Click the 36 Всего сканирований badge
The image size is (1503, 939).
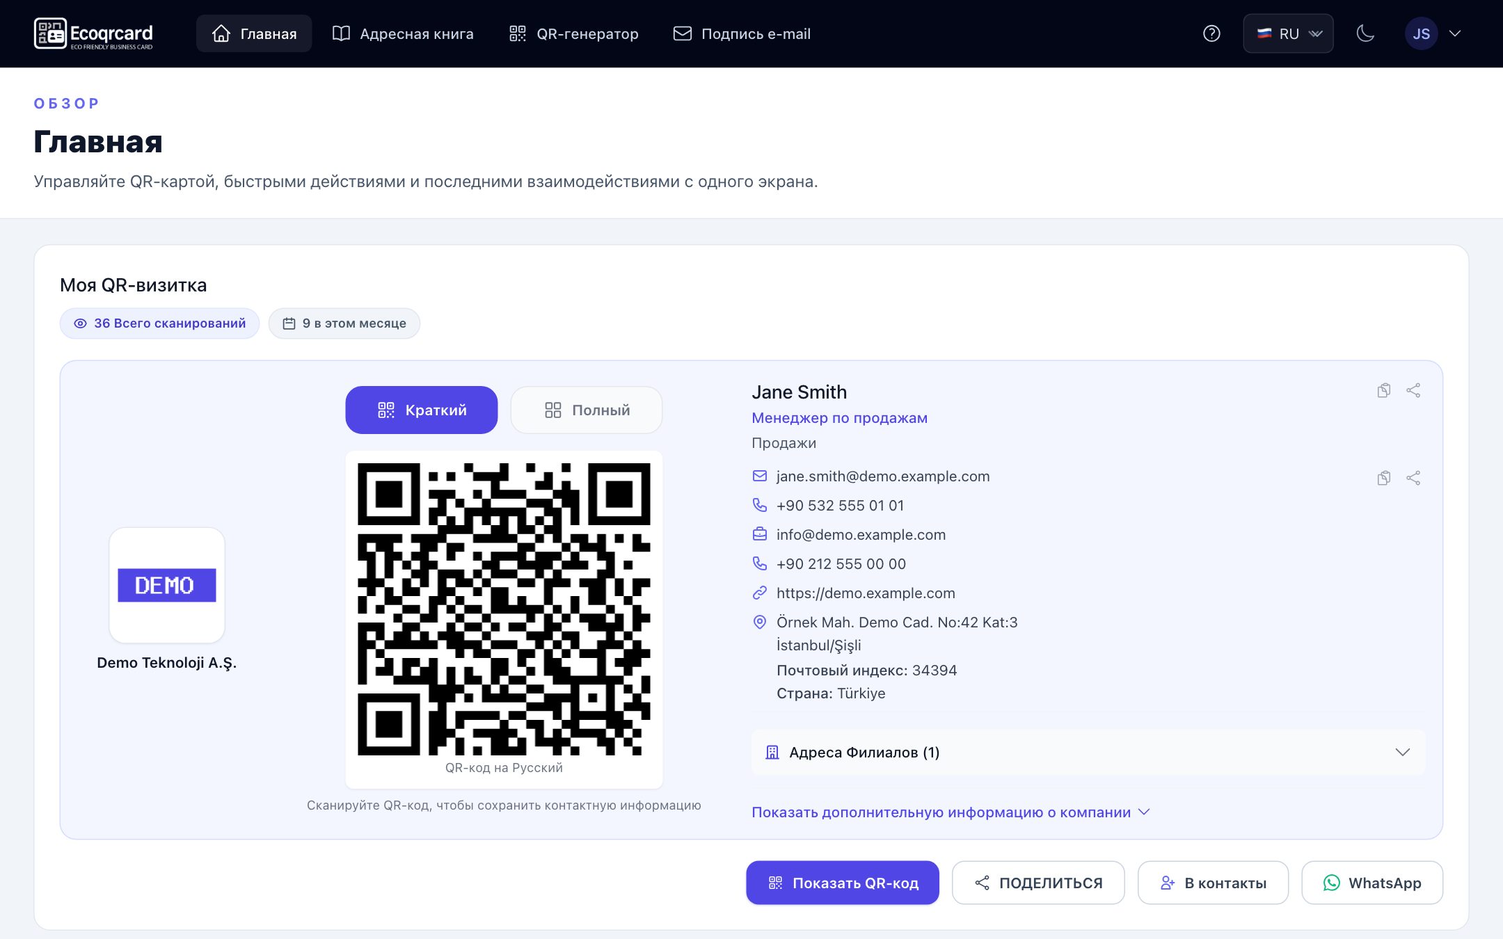159,323
